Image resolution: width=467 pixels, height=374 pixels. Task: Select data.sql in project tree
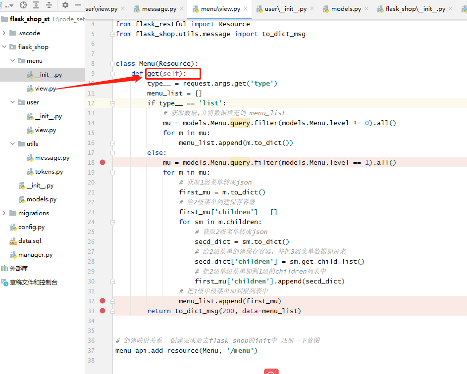pyautogui.click(x=42, y=241)
